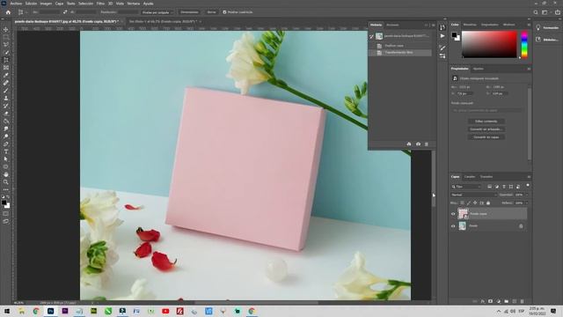Screen dimensions: 563x317
Task: Switch to the Muestras tab
Action: tap(470, 25)
